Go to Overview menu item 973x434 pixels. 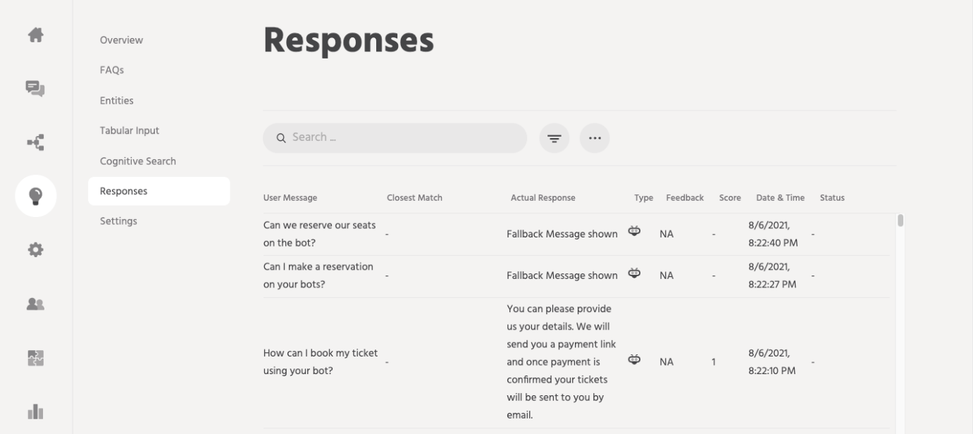[121, 40]
